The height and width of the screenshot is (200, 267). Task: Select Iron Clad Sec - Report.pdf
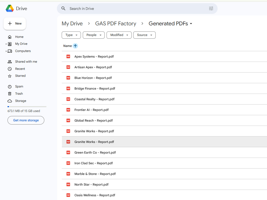[164, 163]
